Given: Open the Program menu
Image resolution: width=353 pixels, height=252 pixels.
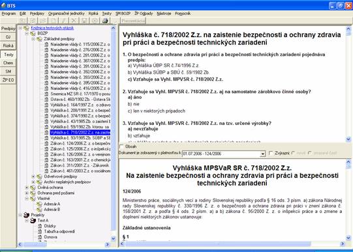Looking at the screenshot, I should point(8,14).
